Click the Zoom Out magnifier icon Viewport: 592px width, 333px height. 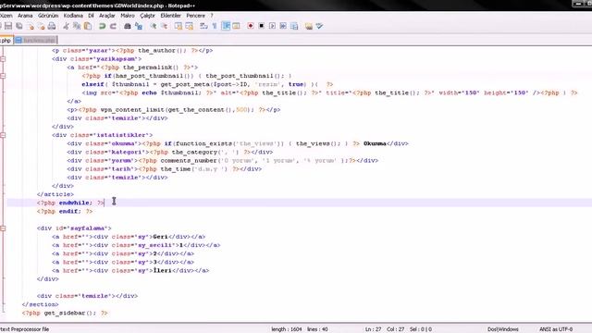tap(164, 26)
